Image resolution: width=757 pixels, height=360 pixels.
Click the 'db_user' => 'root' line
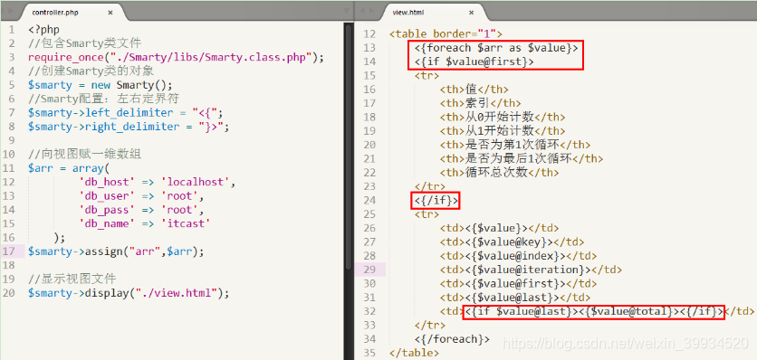[x=141, y=196]
